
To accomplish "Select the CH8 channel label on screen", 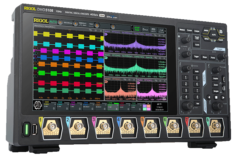I will click(134, 103).
